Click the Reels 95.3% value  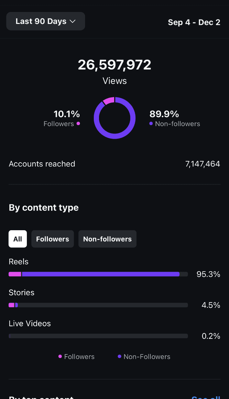pos(208,275)
